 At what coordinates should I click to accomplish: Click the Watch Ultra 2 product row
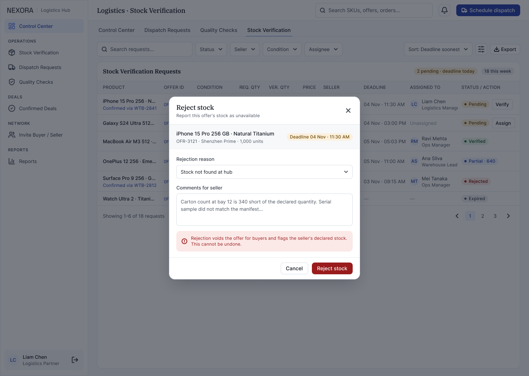[x=308, y=199]
